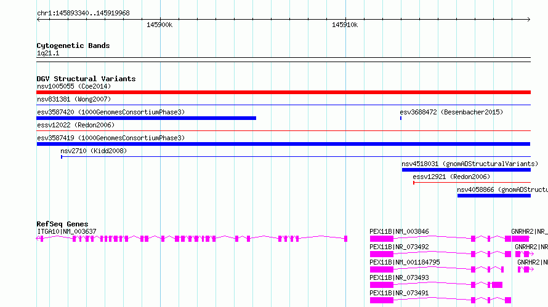Click the essv12921 (Redon2006) label

pyautogui.click(x=451, y=177)
